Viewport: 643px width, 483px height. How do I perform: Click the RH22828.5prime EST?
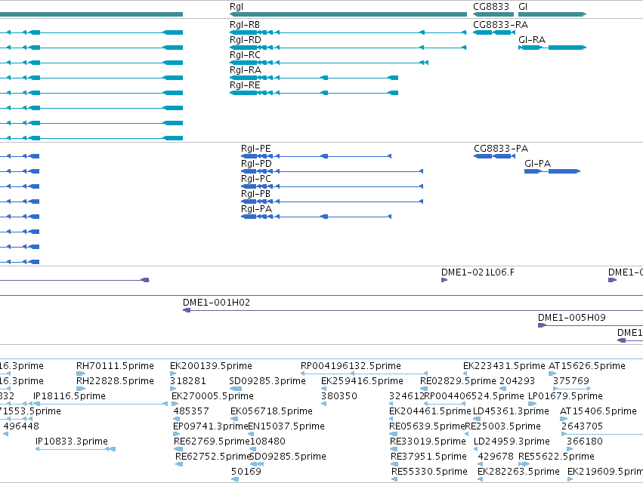pos(81,389)
